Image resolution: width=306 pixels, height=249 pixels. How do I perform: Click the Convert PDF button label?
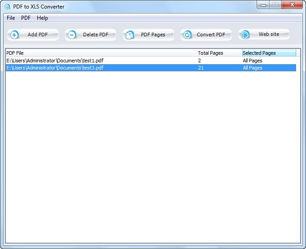[211, 35]
